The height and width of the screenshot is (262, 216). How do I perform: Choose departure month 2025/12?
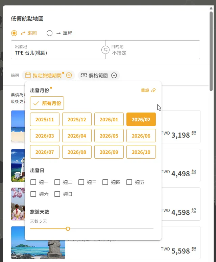coord(77,119)
